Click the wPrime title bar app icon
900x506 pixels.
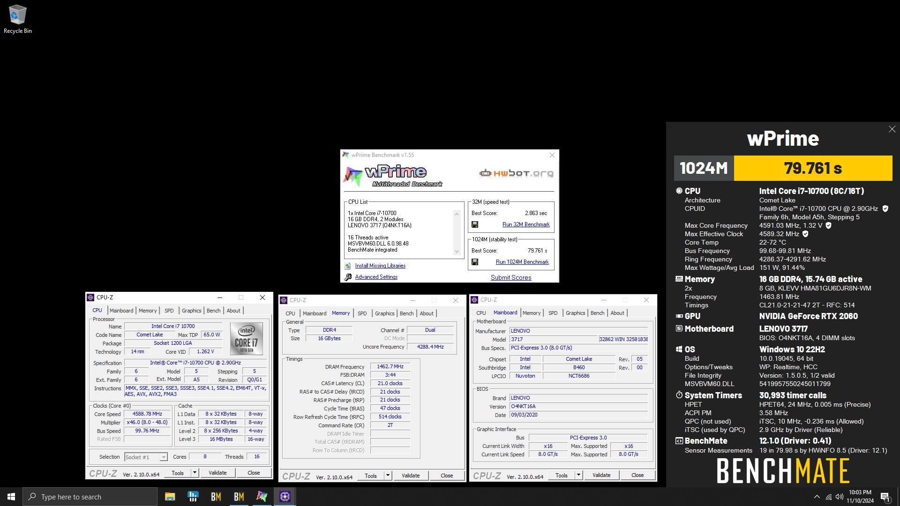coord(345,155)
